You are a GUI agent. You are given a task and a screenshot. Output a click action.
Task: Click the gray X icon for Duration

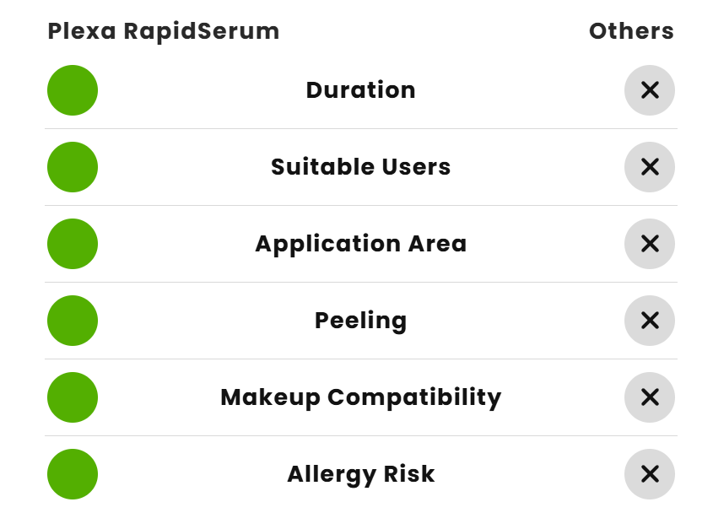click(649, 90)
